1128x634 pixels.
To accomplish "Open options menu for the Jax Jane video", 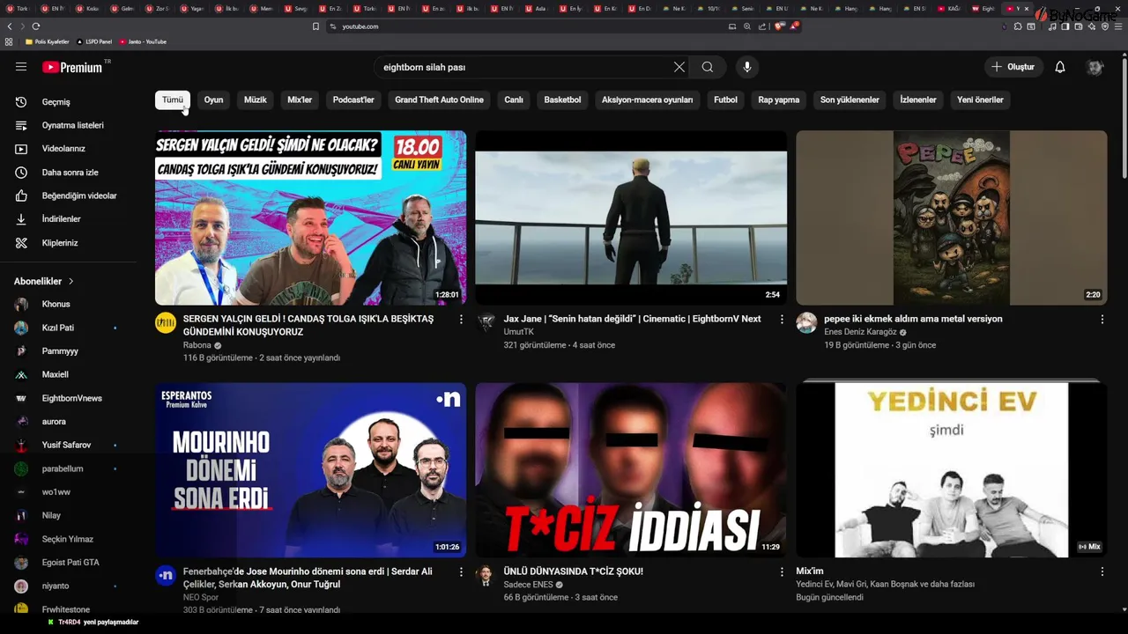I will point(782,320).
